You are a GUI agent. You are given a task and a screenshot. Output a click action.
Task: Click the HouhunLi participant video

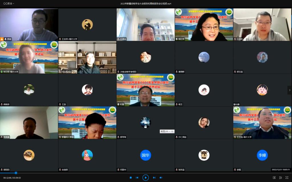tap(87, 57)
